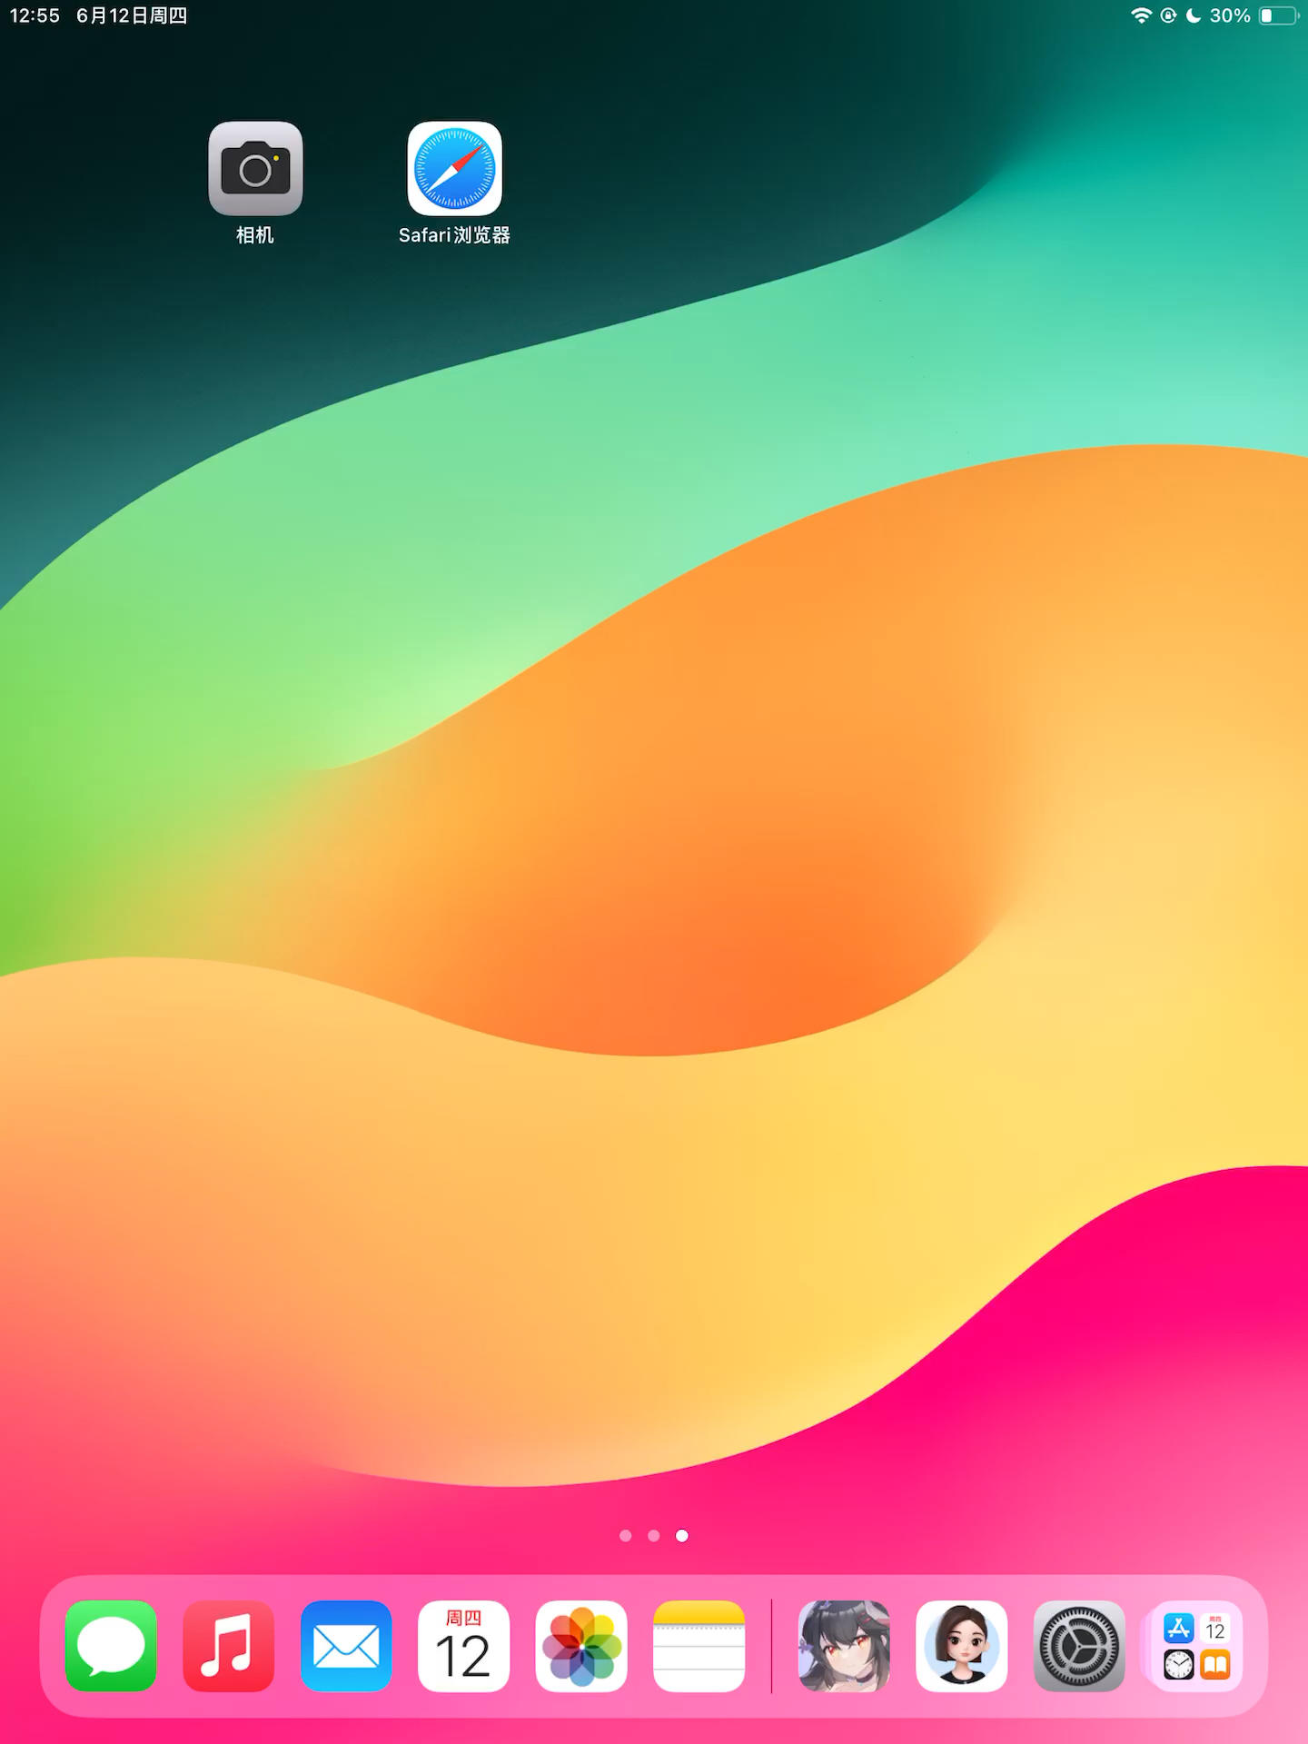Screen dimensions: 1308x1744
Task: Tap the orientation lock status icon
Action: tap(1168, 15)
